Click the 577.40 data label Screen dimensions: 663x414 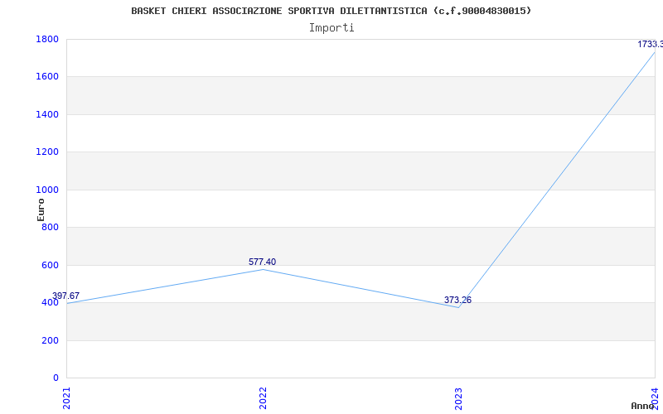(x=262, y=262)
